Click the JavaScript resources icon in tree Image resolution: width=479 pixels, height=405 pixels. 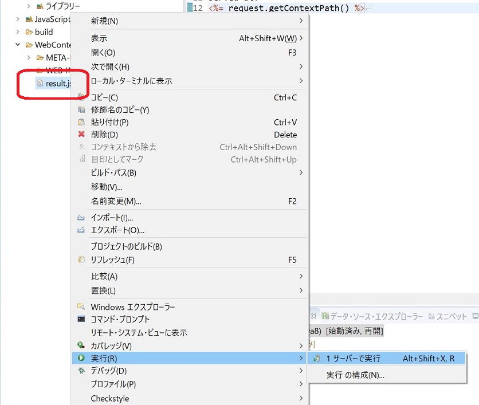(29, 19)
